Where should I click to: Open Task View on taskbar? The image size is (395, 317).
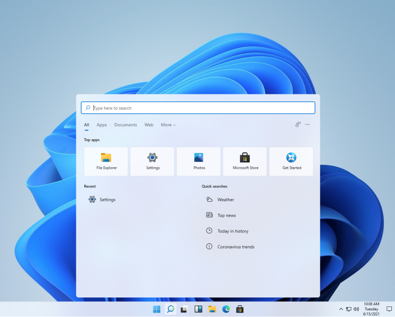coord(184,309)
